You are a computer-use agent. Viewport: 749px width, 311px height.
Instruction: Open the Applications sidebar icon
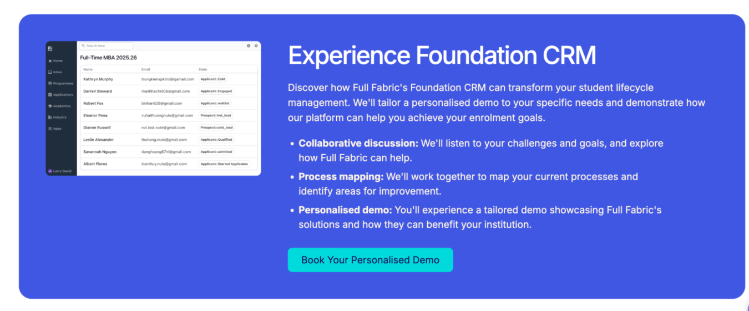(x=50, y=95)
